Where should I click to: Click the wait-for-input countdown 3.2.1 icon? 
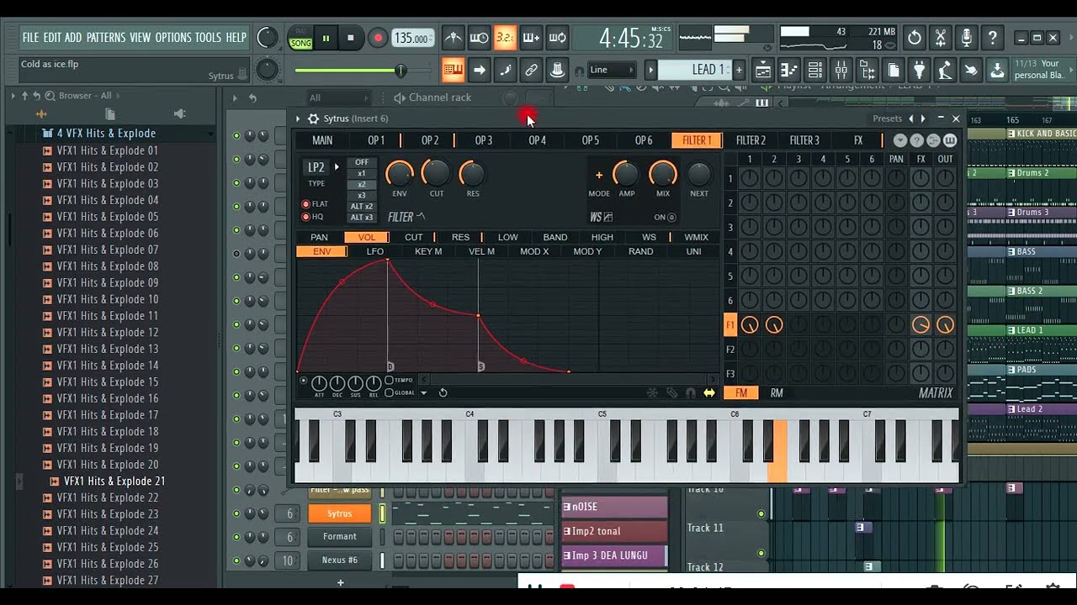505,38
